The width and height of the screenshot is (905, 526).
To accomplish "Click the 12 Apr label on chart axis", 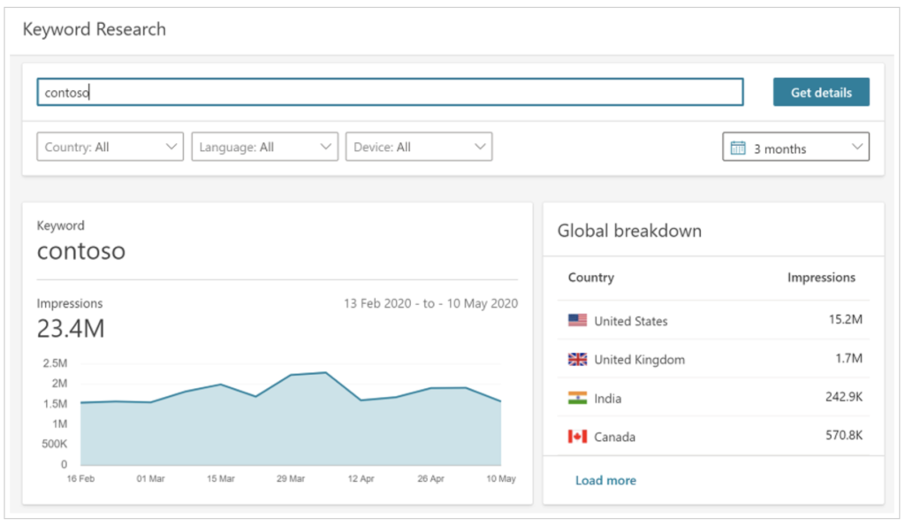I will (361, 478).
